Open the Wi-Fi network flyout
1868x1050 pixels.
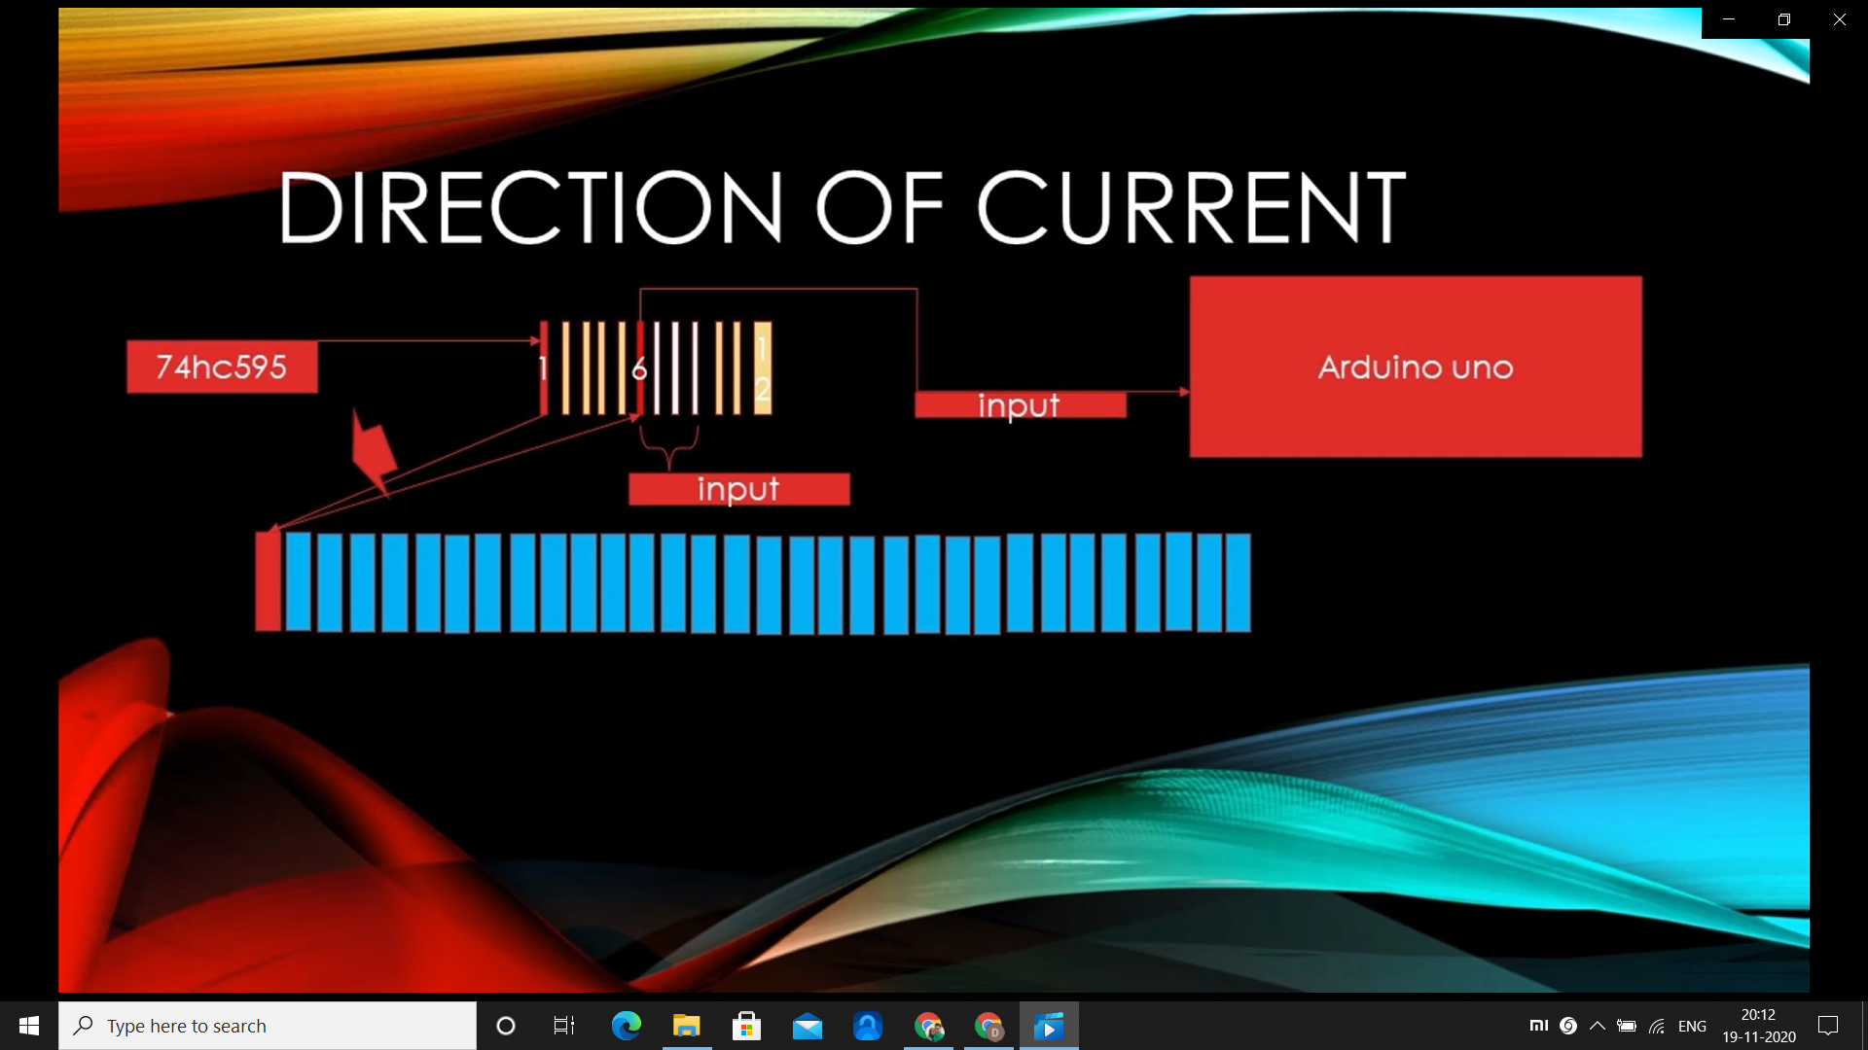[x=1658, y=1026]
